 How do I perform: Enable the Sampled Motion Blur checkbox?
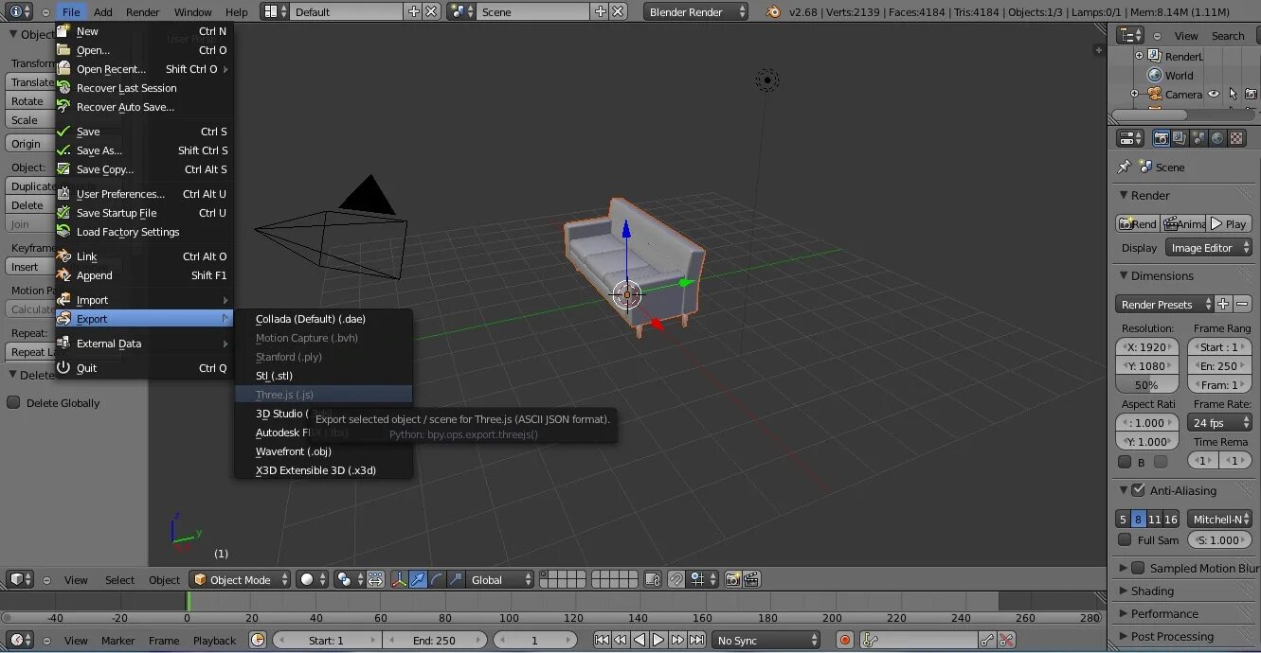coord(1139,568)
